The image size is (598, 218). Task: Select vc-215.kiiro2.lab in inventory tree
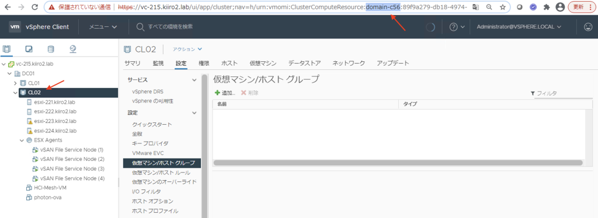coord(34,64)
